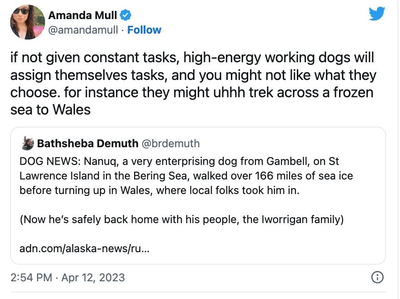Click the Amanda Mull display name
Viewport: 400px width, 299px height.
tap(83, 15)
